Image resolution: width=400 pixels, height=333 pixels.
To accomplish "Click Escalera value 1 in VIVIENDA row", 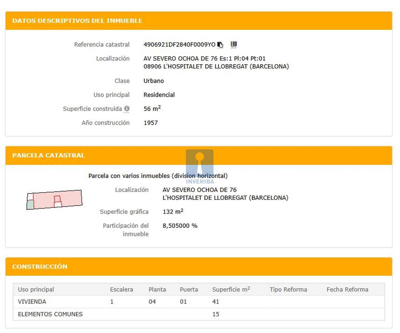I will click(x=112, y=302).
